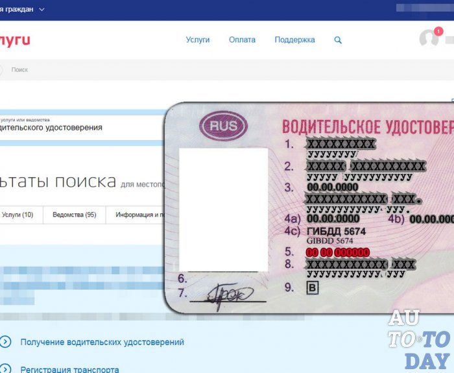Click the magnifier search icon in header
The image size is (454, 373).
click(x=338, y=40)
